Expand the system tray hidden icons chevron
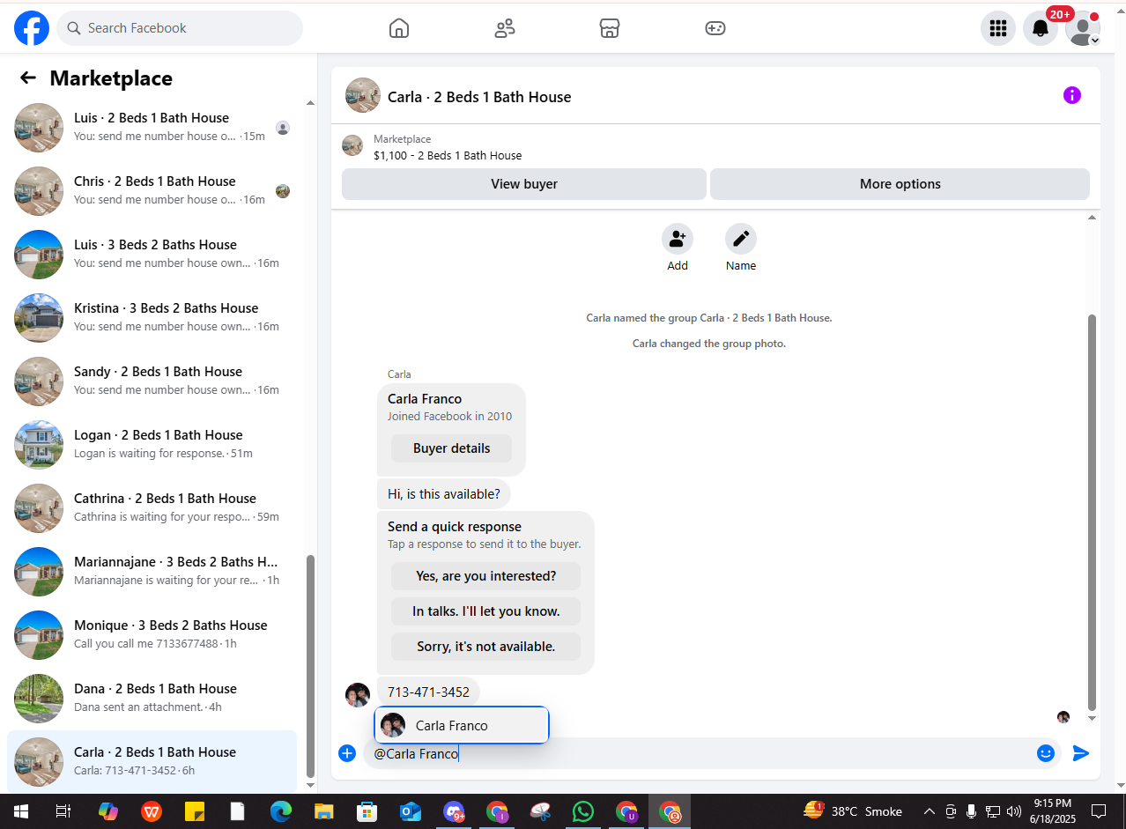The width and height of the screenshot is (1126, 829). point(929,811)
